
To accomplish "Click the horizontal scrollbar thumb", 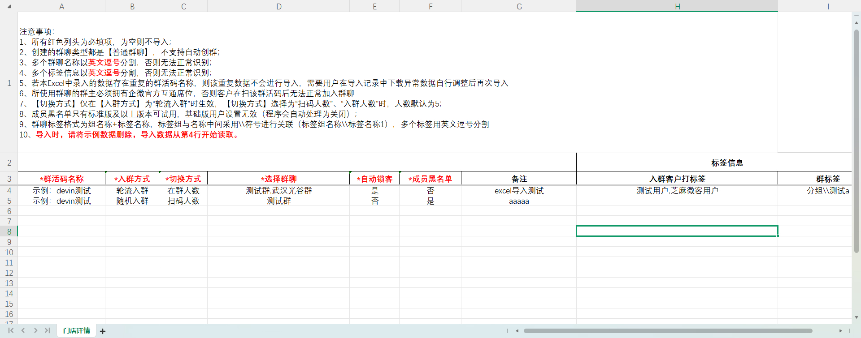I will pos(667,331).
